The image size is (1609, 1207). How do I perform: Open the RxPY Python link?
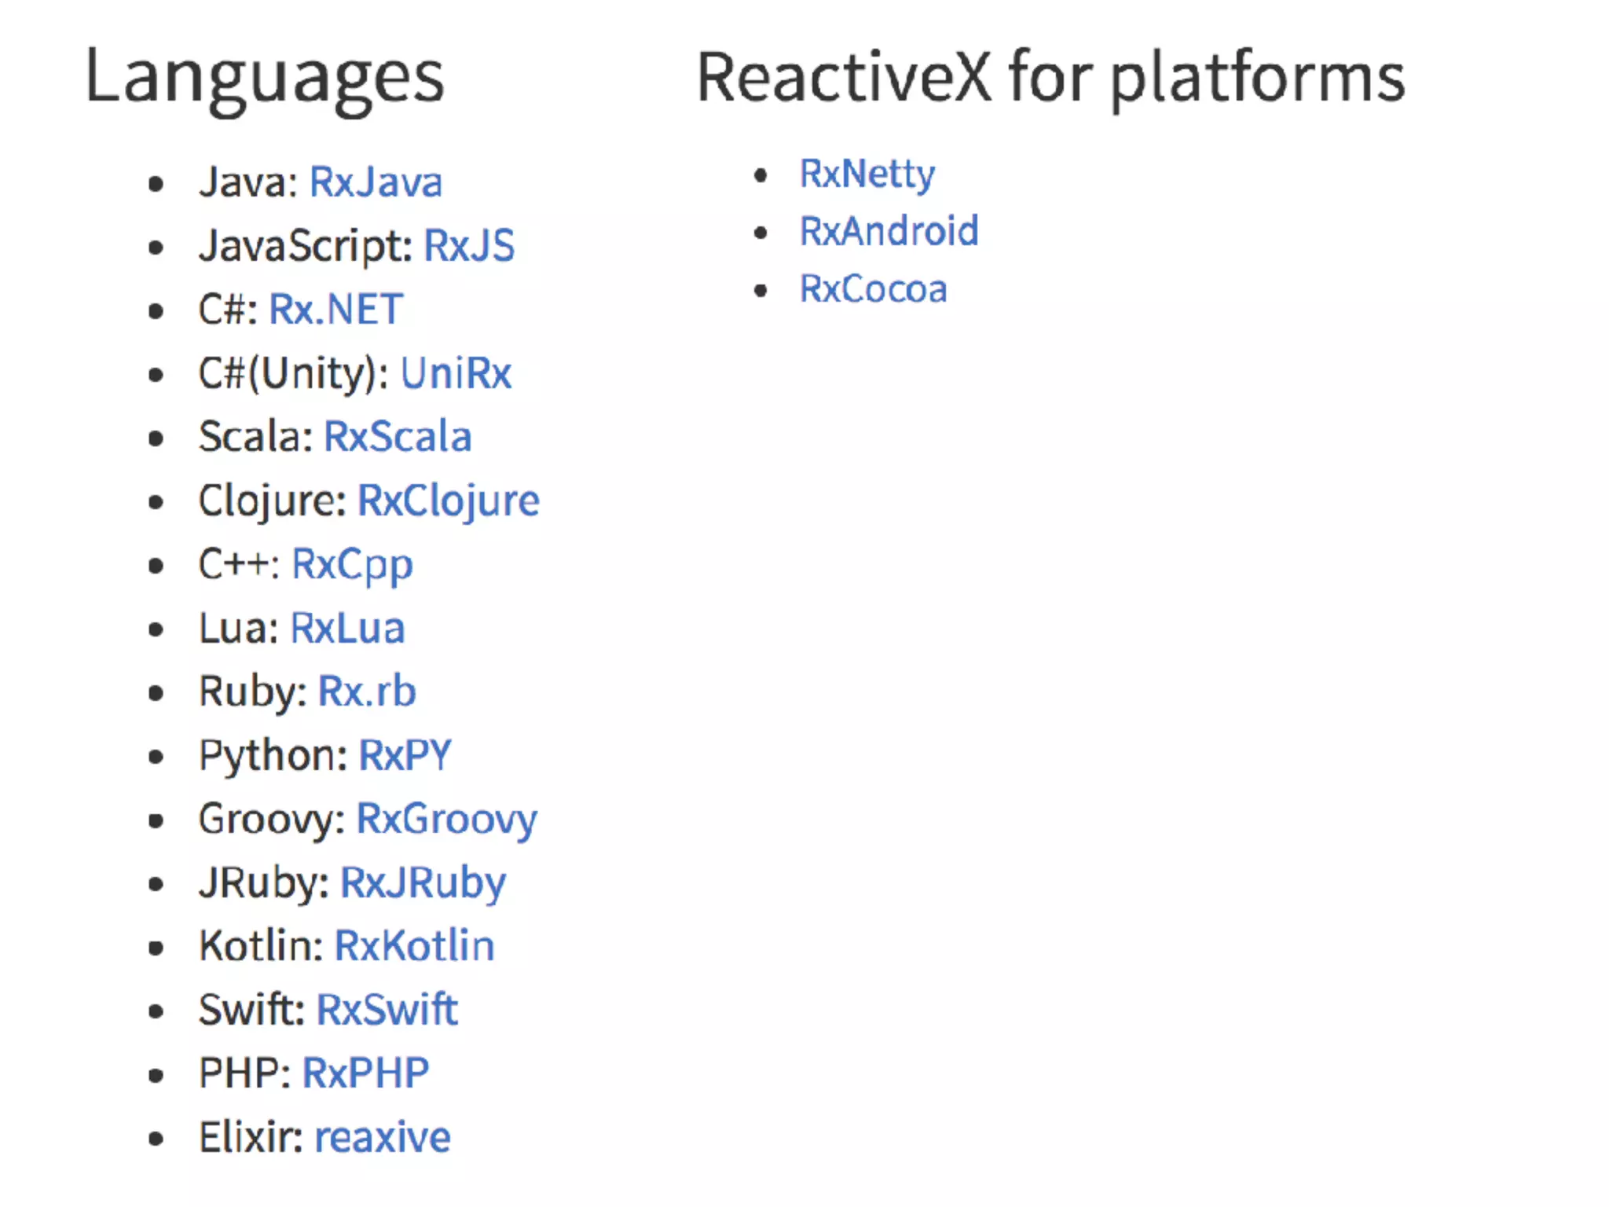(405, 755)
